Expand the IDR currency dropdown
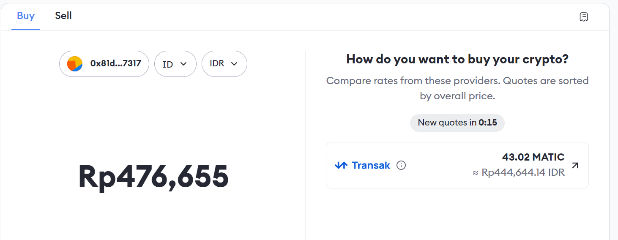Viewport: 618px width, 240px height. [x=224, y=64]
